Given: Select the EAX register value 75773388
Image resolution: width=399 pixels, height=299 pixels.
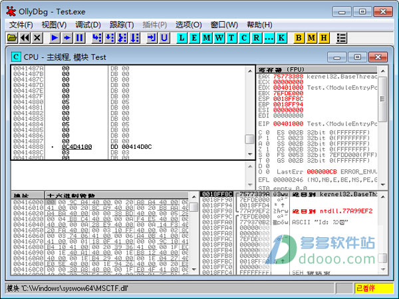Looking at the screenshot, I should pyautogui.click(x=289, y=76).
